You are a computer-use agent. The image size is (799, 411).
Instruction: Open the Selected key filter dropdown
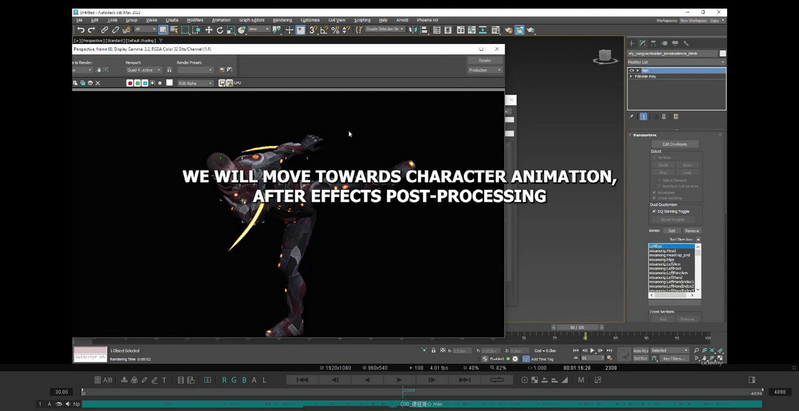[670, 350]
